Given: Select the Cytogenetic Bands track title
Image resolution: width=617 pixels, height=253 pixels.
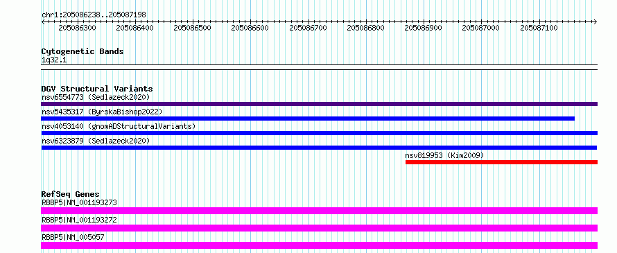Looking at the screenshot, I should click(82, 51).
